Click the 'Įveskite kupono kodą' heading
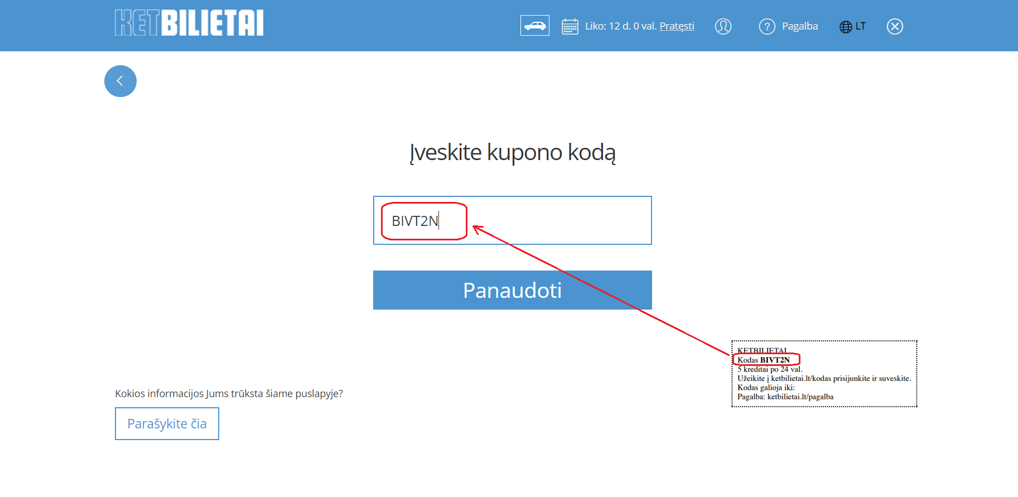 (x=512, y=152)
